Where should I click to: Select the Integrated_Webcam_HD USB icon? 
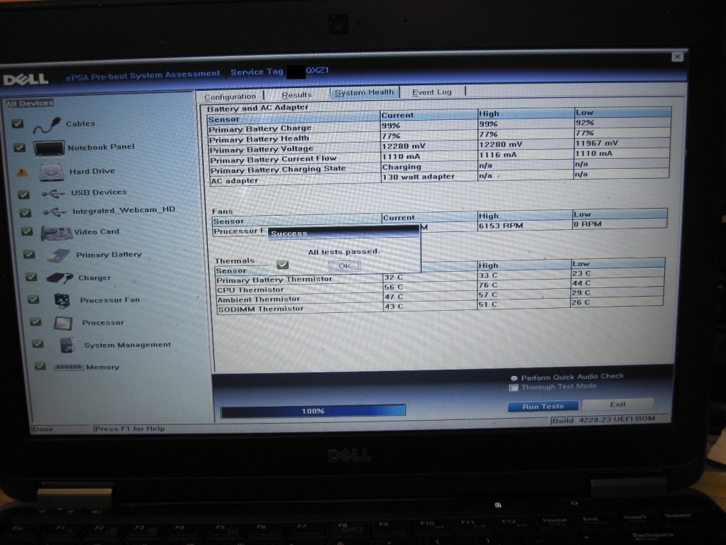(x=55, y=212)
